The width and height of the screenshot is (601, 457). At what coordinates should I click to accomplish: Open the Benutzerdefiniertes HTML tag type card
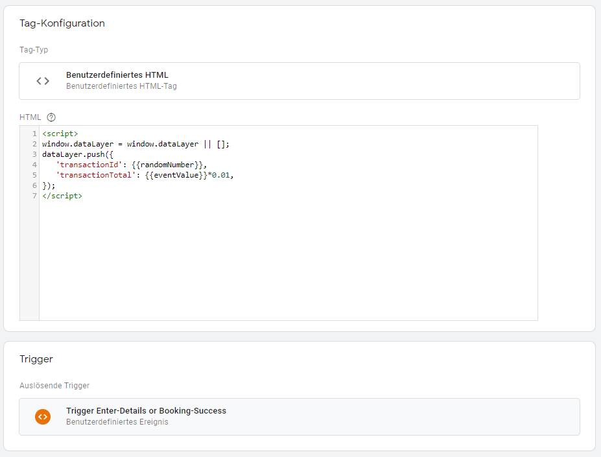300,81
